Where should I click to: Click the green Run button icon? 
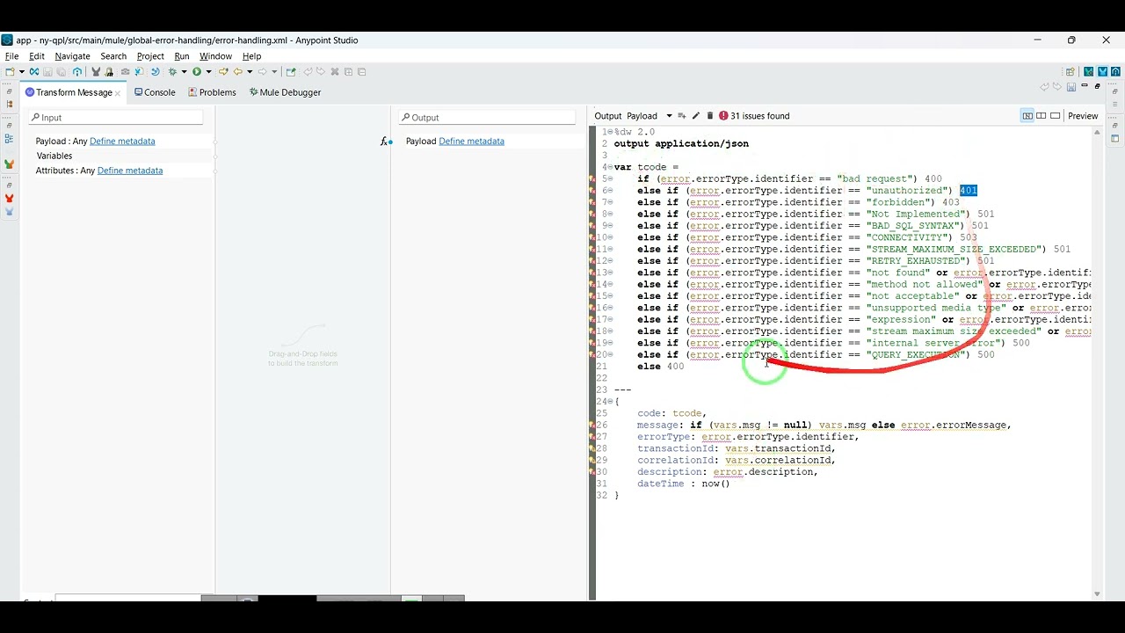click(197, 72)
